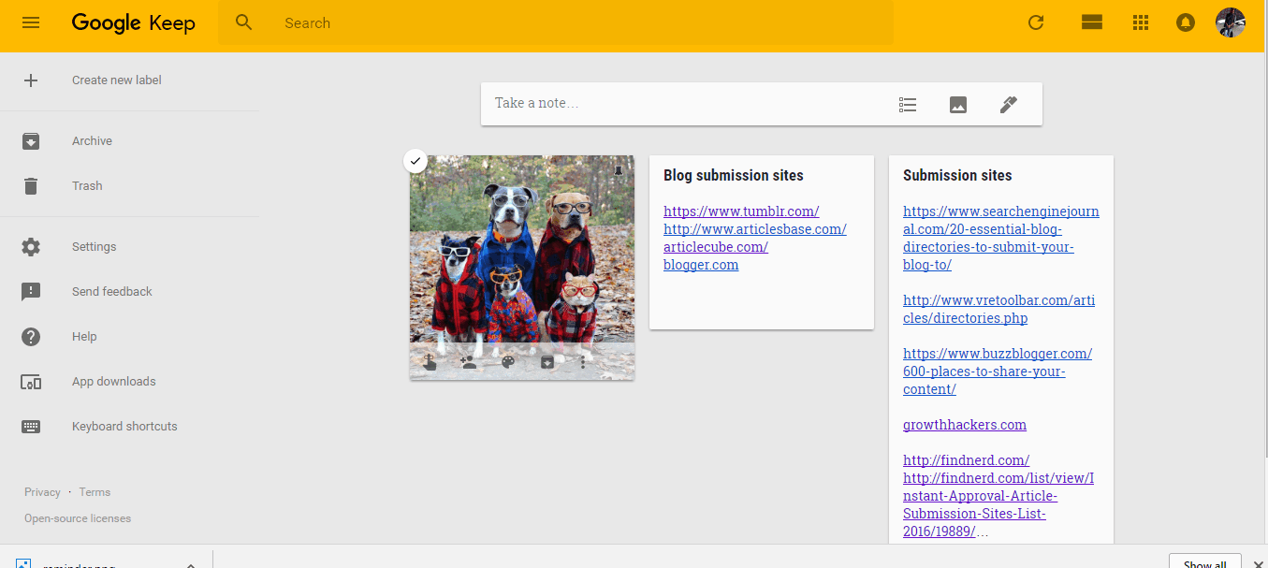Image resolution: width=1268 pixels, height=568 pixels.
Task: Add a collaborator to the image note
Action: click(x=468, y=362)
